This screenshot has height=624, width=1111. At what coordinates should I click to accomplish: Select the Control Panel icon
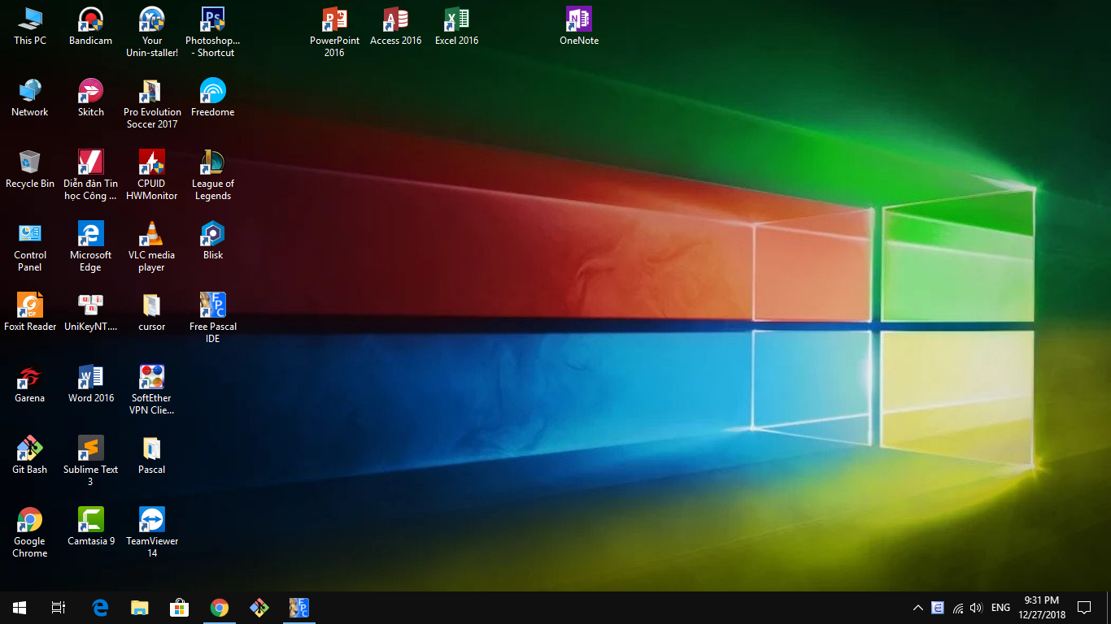click(x=30, y=247)
